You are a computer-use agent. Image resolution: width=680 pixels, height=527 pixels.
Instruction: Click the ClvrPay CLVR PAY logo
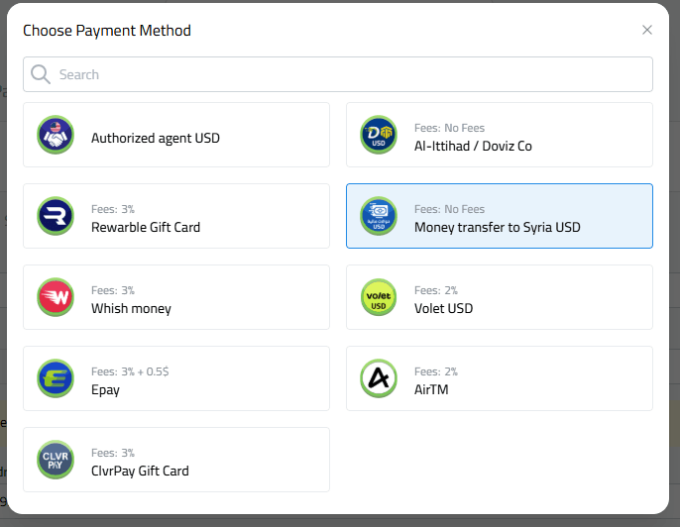point(56,460)
